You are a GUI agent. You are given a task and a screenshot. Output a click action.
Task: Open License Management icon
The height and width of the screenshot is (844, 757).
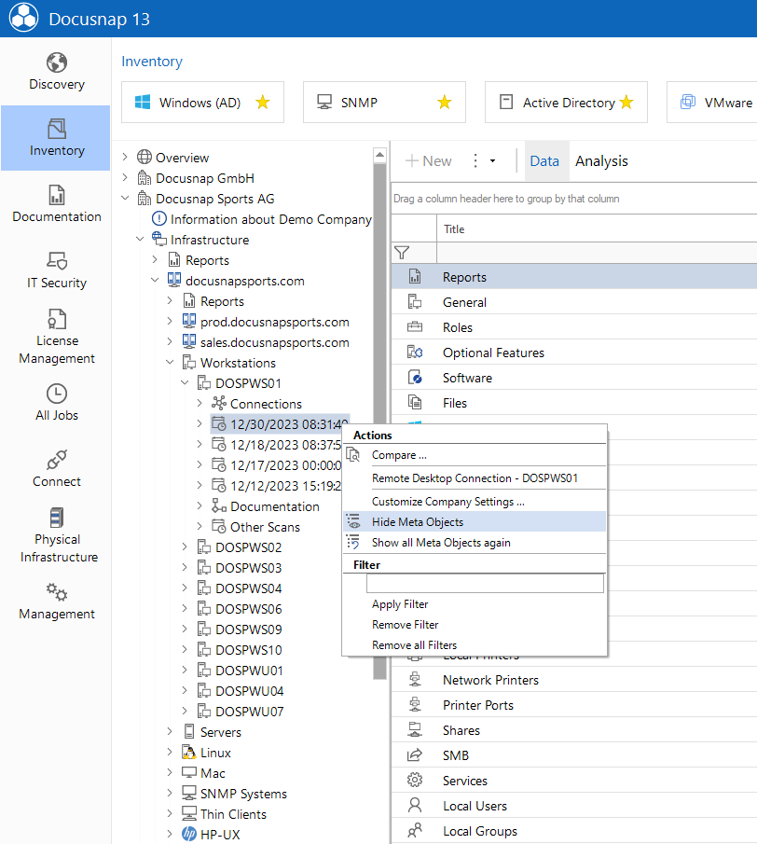pos(57,319)
